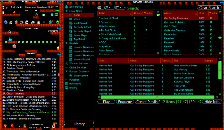The height and width of the screenshot is (130, 224).
Task: Sort the artist list by Artist column
Action: tap(115, 13)
